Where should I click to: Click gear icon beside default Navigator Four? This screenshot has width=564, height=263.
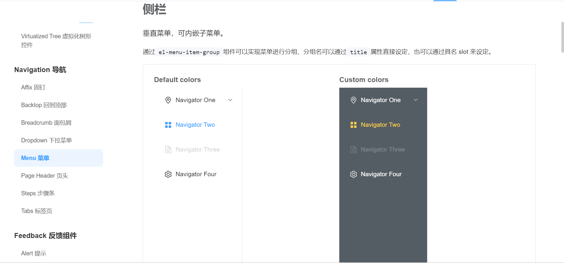tap(168, 174)
